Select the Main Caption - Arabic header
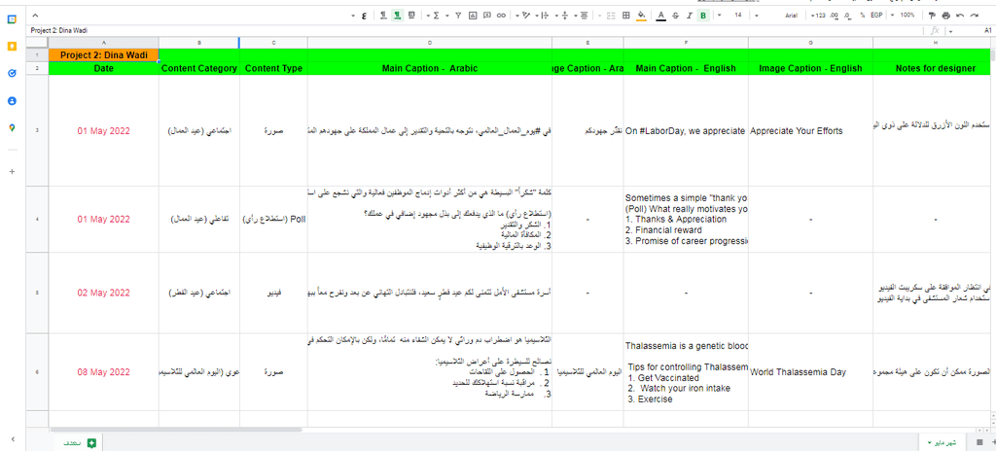The width and height of the screenshot is (996, 451). (x=430, y=69)
